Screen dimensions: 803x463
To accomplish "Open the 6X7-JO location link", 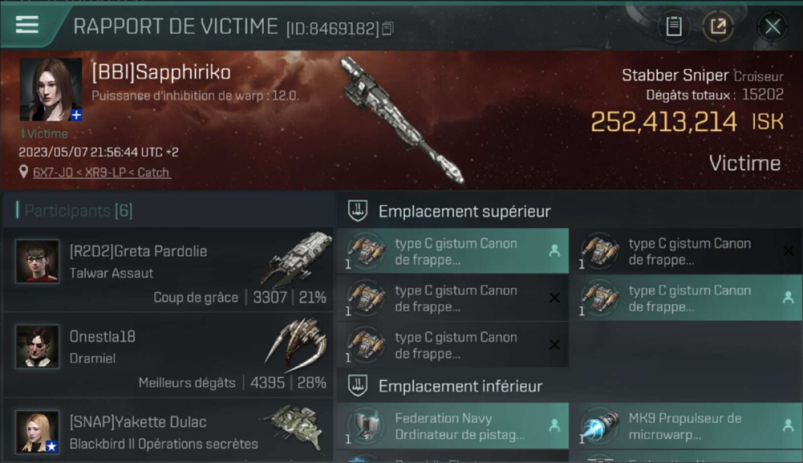I will tap(101, 173).
